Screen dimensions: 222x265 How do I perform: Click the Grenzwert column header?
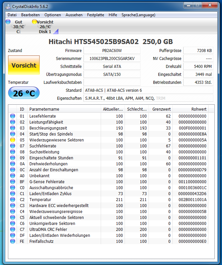coord(161,109)
